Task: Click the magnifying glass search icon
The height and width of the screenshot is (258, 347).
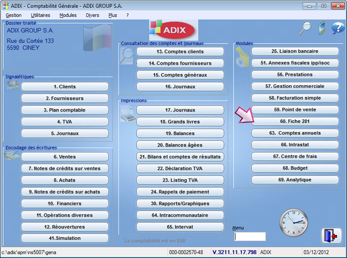Action: pyautogui.click(x=305, y=28)
